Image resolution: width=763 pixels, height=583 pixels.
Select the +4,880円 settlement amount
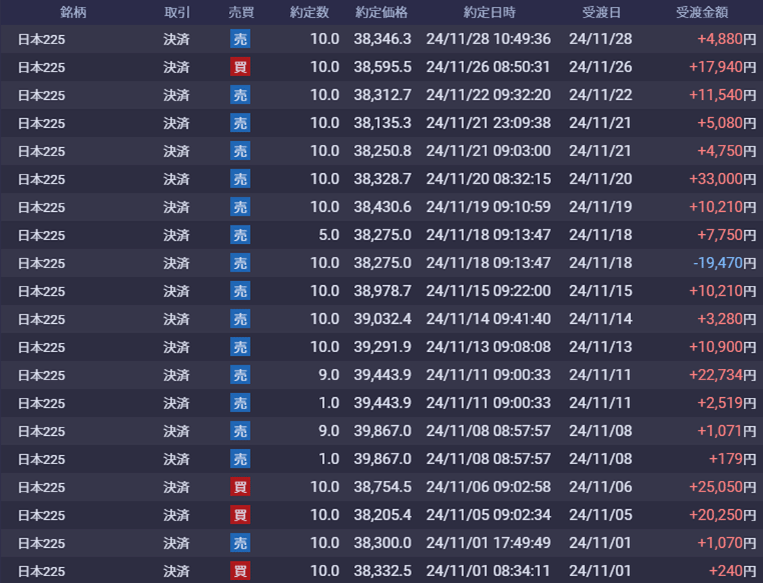pyautogui.click(x=726, y=39)
